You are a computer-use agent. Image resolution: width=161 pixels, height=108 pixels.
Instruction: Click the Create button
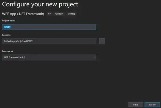152,105
